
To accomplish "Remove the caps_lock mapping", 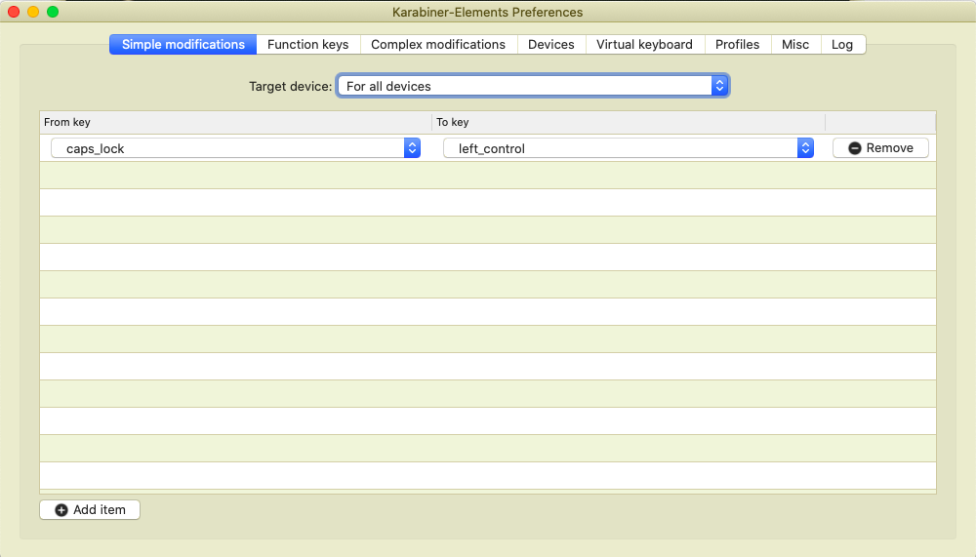I will [880, 148].
